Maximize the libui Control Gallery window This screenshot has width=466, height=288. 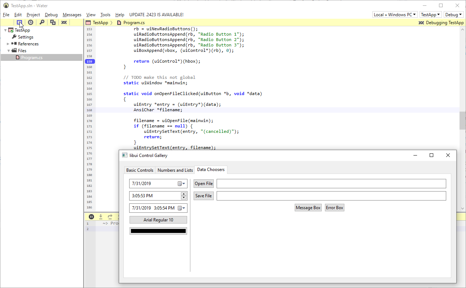tap(431, 155)
